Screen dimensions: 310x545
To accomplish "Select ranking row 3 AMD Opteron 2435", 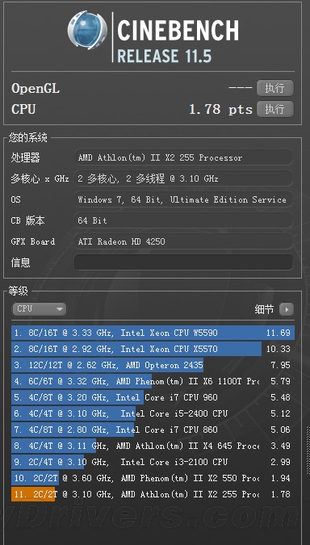I will click(x=153, y=365).
